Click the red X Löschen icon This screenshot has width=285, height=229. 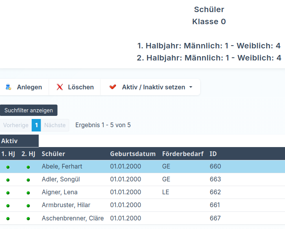tap(60, 87)
